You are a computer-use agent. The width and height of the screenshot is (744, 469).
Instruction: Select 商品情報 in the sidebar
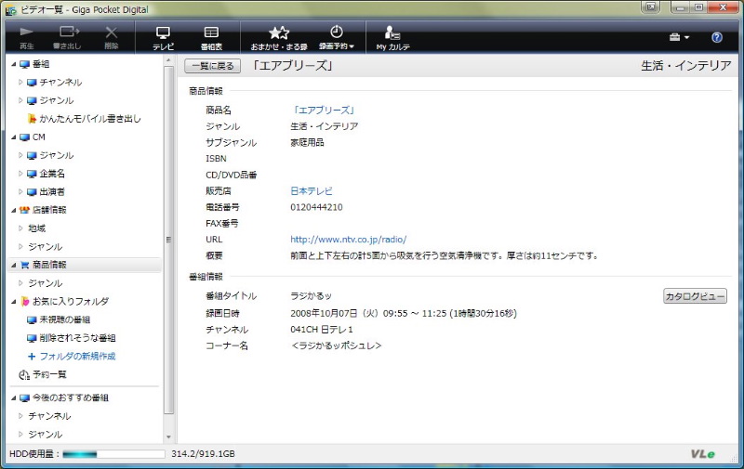48,265
